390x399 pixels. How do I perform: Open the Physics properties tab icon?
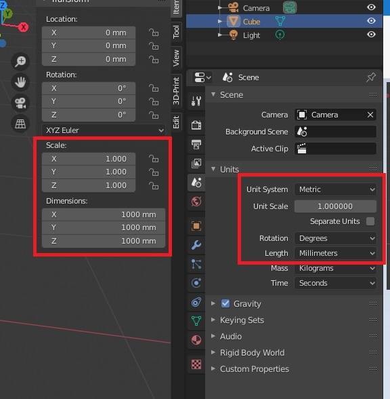196,283
